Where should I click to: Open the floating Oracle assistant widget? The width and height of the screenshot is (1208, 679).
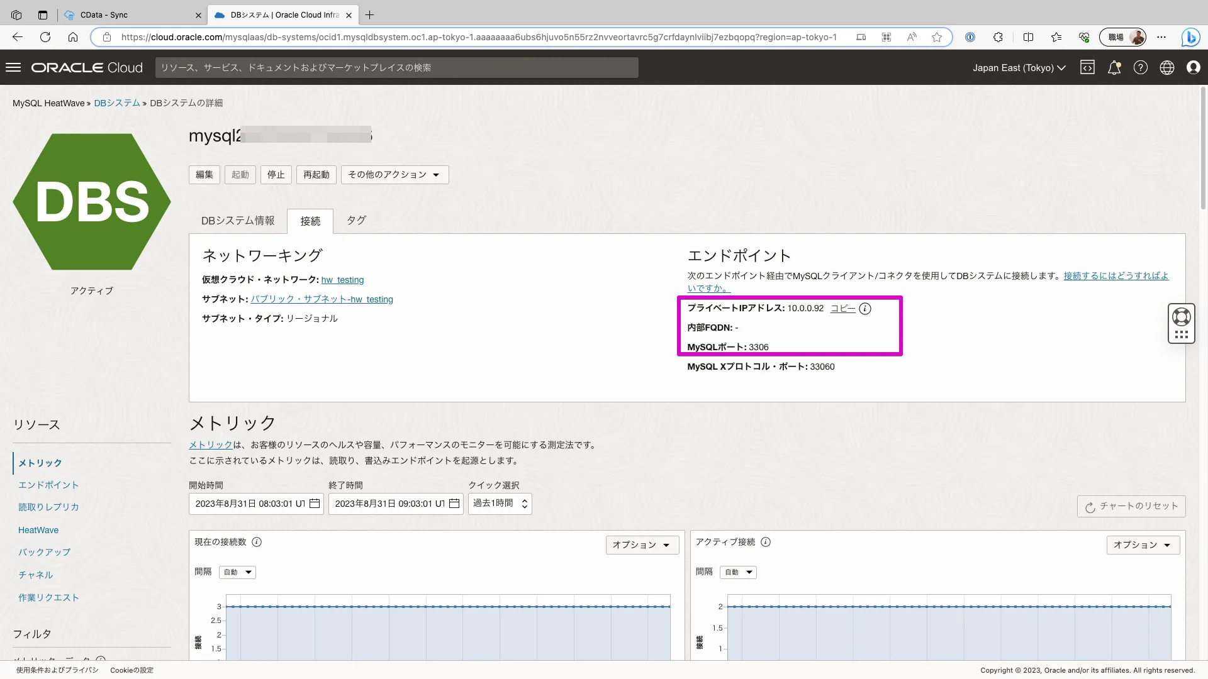click(1181, 323)
